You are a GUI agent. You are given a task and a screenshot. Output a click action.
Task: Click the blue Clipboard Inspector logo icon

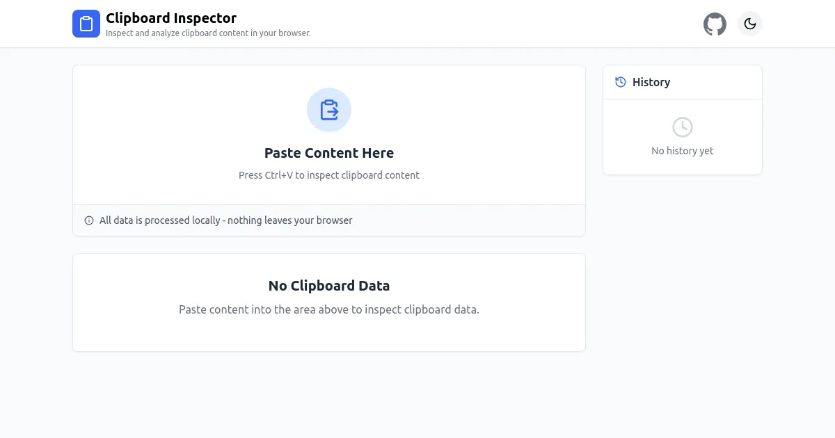tap(86, 24)
